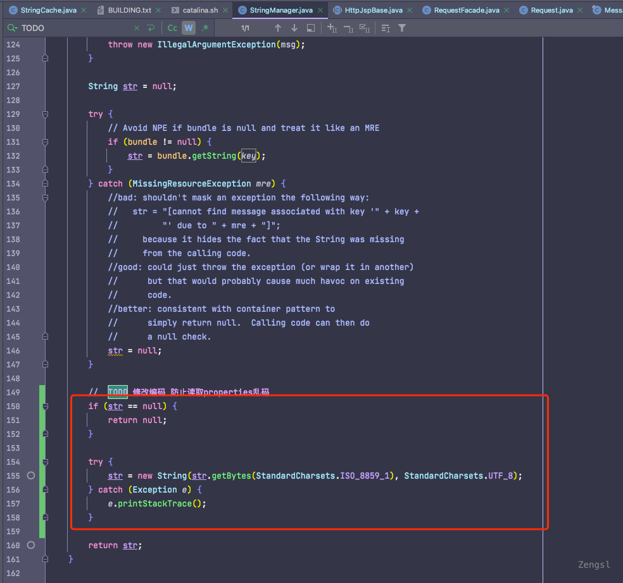Jump to next search occurrence arrow
Viewport: 623px width, 583px height.
(294, 28)
